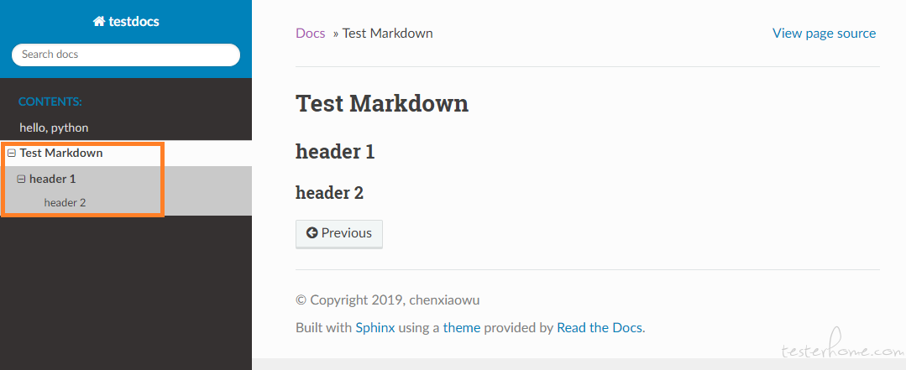
Task: Open Test Markdown in sidebar contents
Action: (x=61, y=153)
